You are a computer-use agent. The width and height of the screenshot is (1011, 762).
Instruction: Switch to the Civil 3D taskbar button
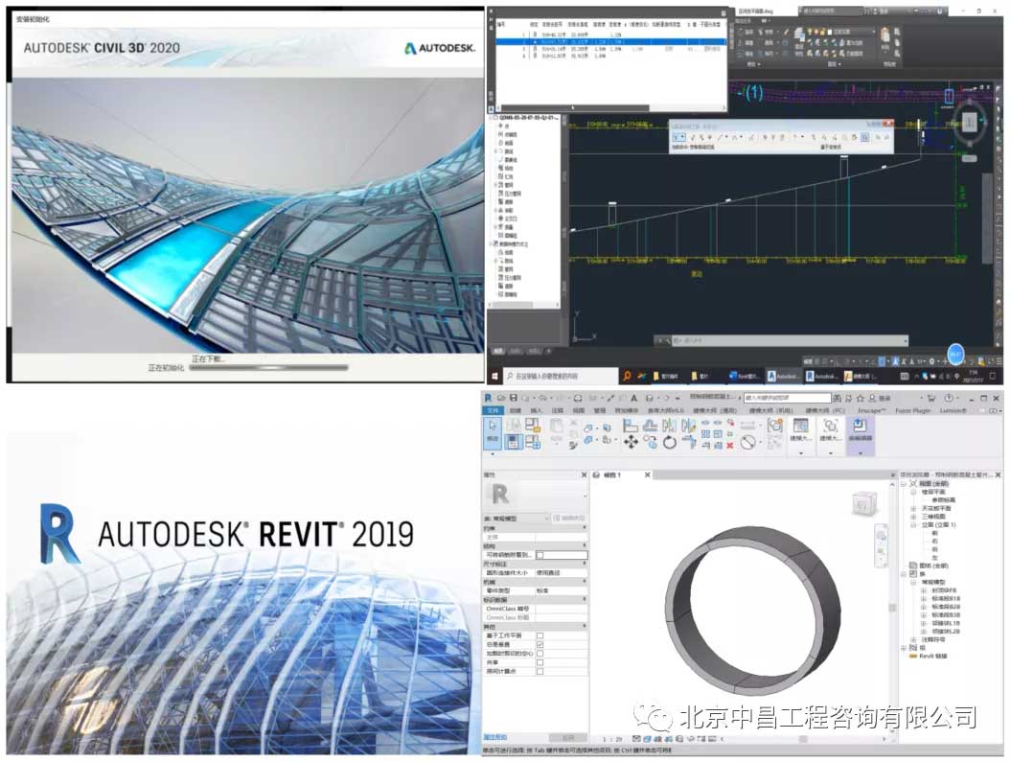(783, 375)
